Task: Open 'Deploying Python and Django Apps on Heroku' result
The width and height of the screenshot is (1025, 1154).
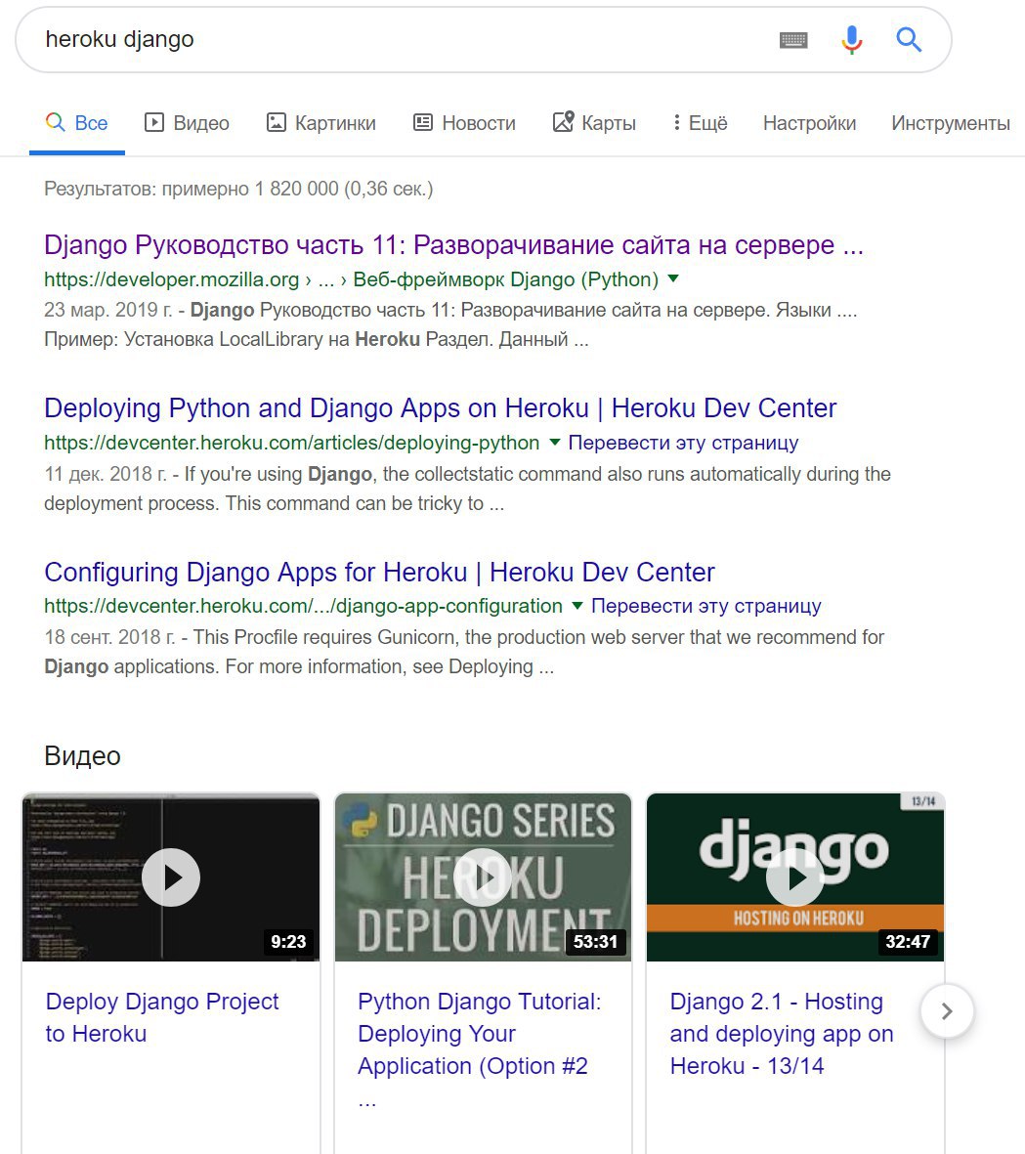Action: click(440, 408)
